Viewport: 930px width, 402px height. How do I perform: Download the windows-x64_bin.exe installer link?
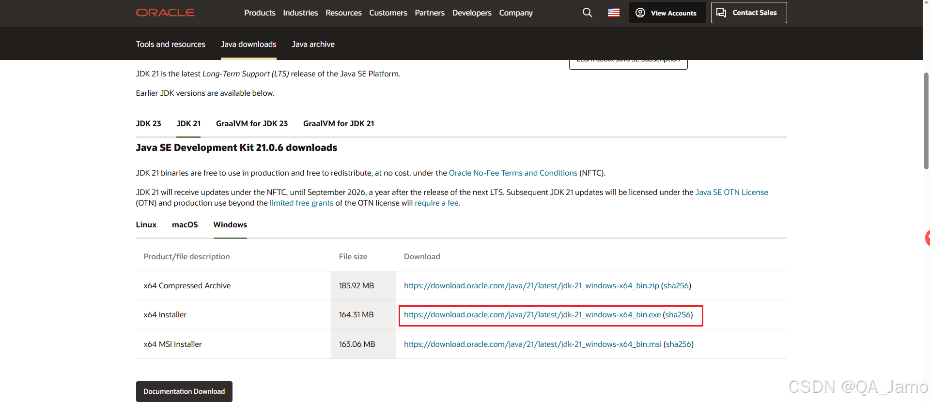(x=532, y=314)
